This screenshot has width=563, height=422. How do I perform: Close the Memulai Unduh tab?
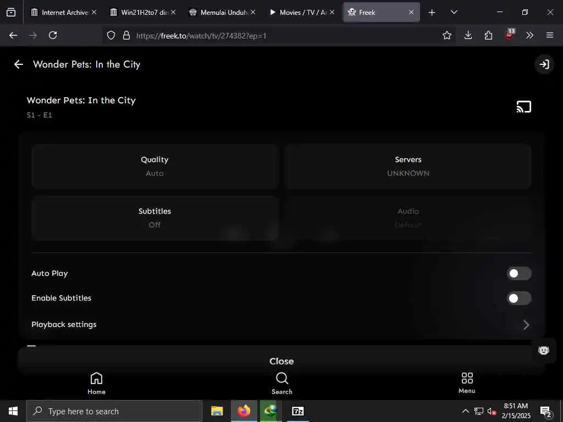253,12
